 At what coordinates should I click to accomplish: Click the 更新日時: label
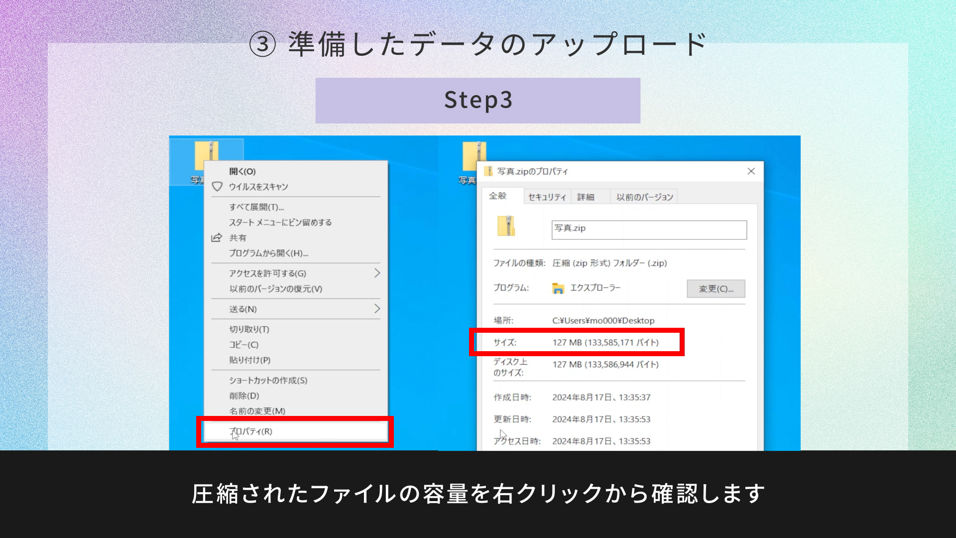click(512, 419)
